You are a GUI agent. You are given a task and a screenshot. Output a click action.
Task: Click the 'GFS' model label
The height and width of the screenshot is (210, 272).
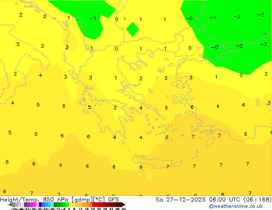coord(113,200)
